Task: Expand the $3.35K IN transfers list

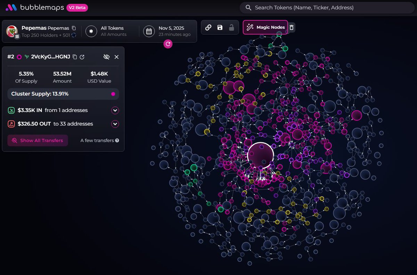Action: [x=115, y=111]
